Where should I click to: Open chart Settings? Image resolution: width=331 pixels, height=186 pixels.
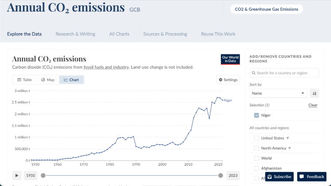(228, 80)
